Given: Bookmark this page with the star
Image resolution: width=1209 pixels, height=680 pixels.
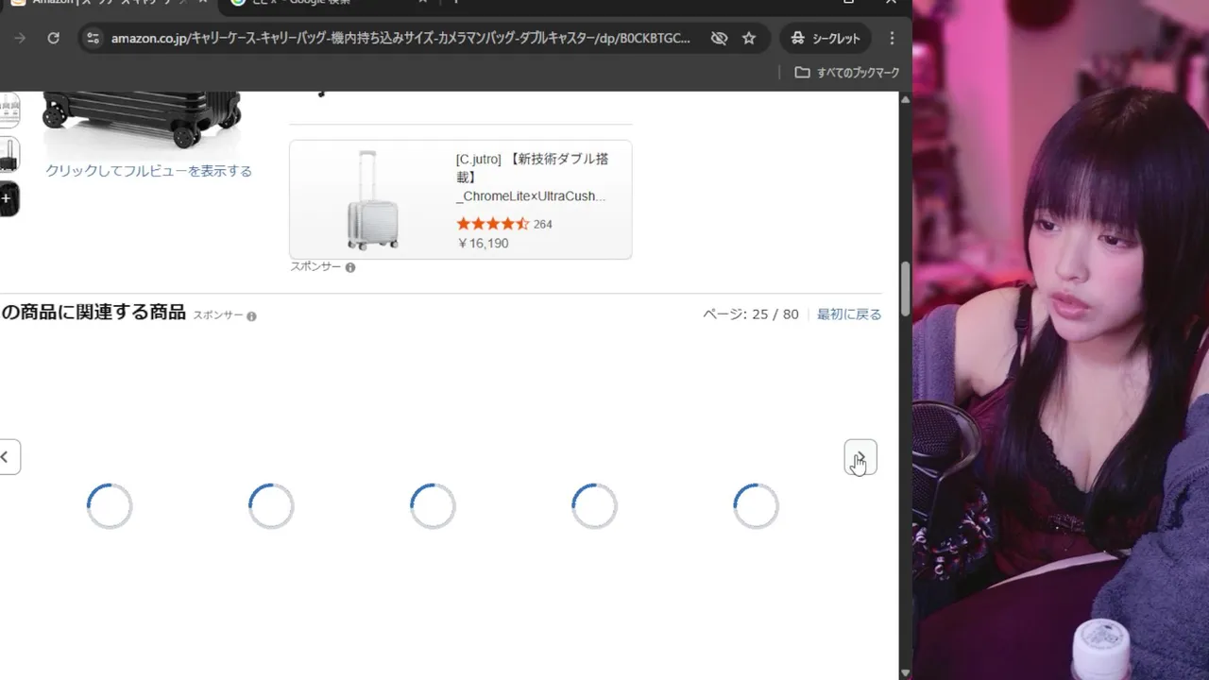Looking at the screenshot, I should 749,38.
